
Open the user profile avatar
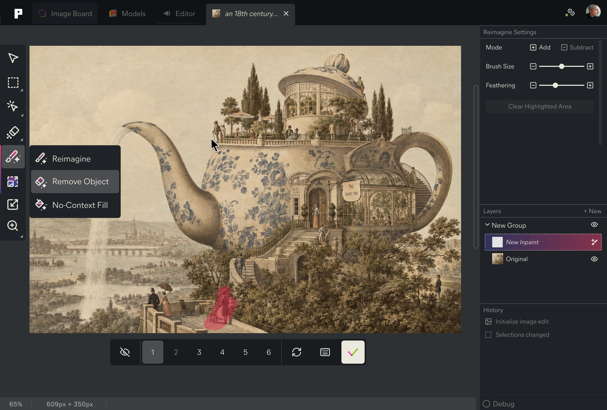[593, 12]
